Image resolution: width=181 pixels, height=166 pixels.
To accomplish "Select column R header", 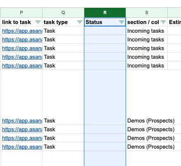I will pos(105,12).
